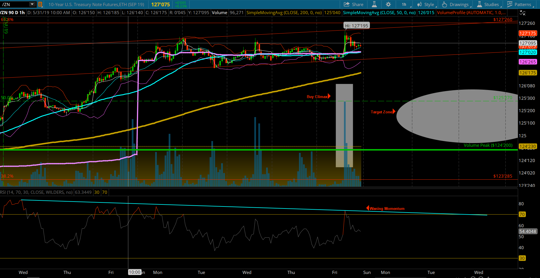The width and height of the screenshot is (540, 278).
Task: Click the orange symbol link number 8
Action: pyautogui.click(x=40, y=4)
